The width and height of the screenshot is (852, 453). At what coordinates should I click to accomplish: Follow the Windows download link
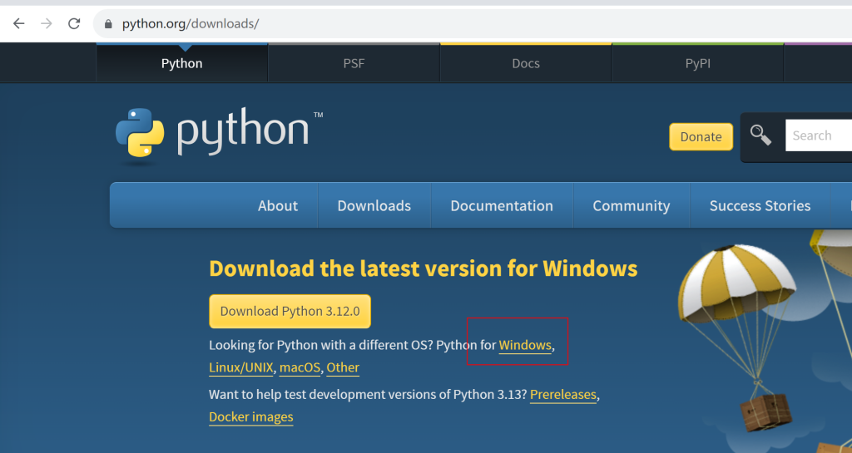click(x=525, y=345)
